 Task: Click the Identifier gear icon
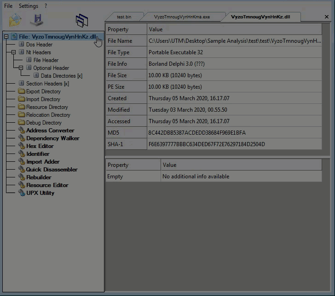click(22, 154)
